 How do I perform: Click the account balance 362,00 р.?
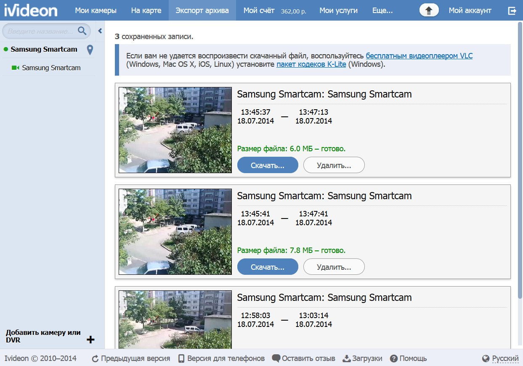click(x=294, y=11)
